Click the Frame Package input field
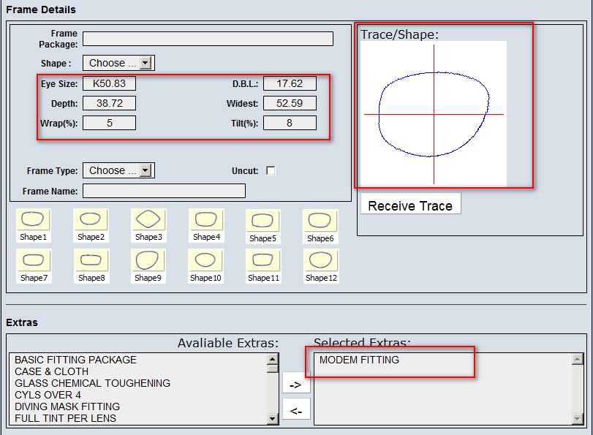 [208, 39]
